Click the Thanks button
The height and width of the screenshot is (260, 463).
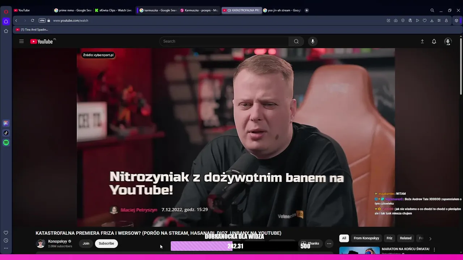point(310,243)
